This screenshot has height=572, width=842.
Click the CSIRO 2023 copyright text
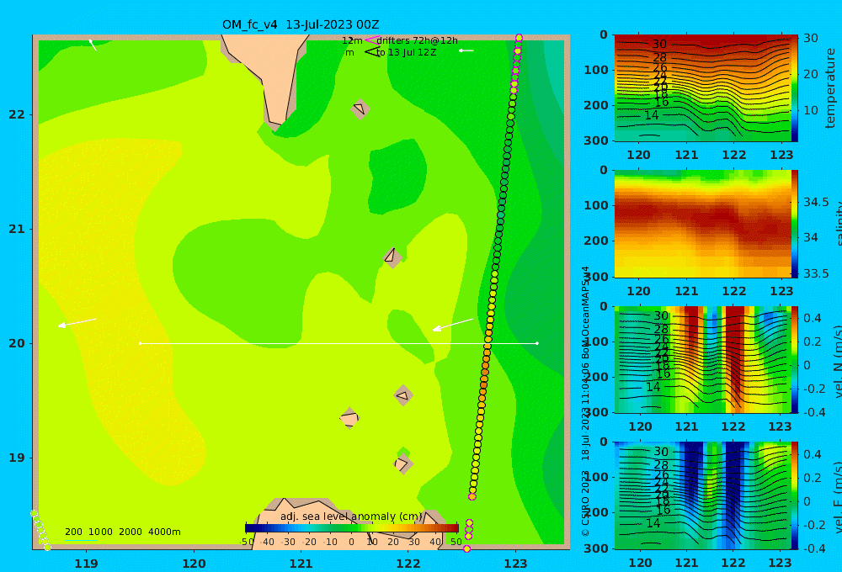585,503
